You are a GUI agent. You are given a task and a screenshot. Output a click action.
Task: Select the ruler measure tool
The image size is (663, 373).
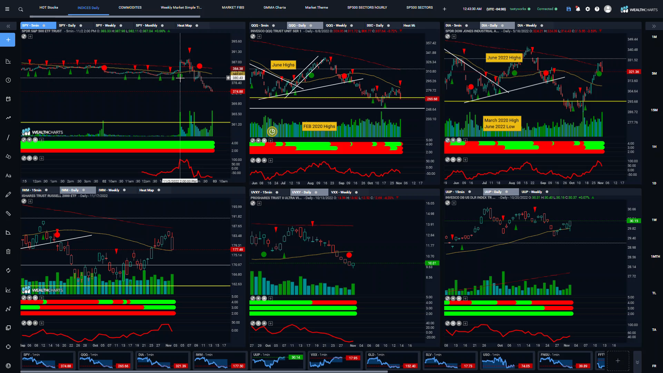[8, 213]
